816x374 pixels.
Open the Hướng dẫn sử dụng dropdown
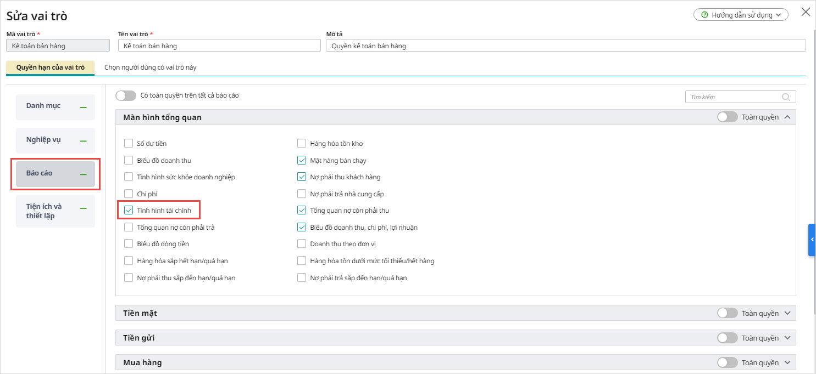point(741,15)
